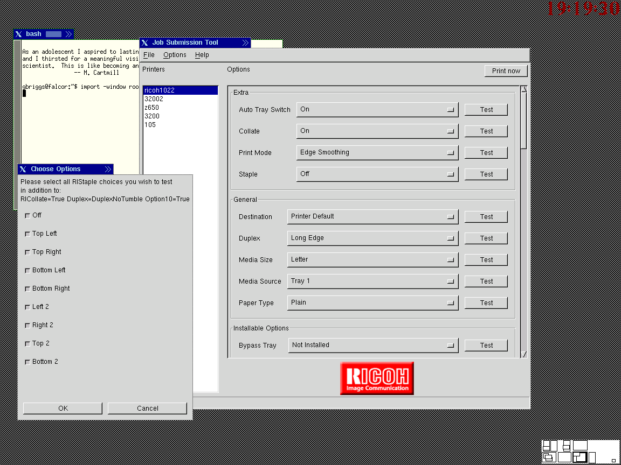
Task: Tick the Off staple checkbox
Action: click(x=27, y=215)
